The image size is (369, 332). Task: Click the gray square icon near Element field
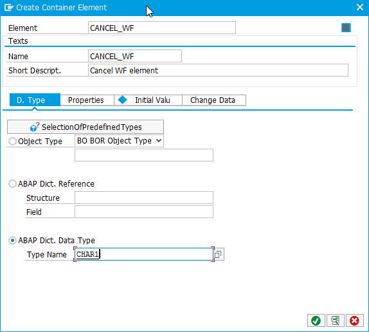(x=346, y=28)
